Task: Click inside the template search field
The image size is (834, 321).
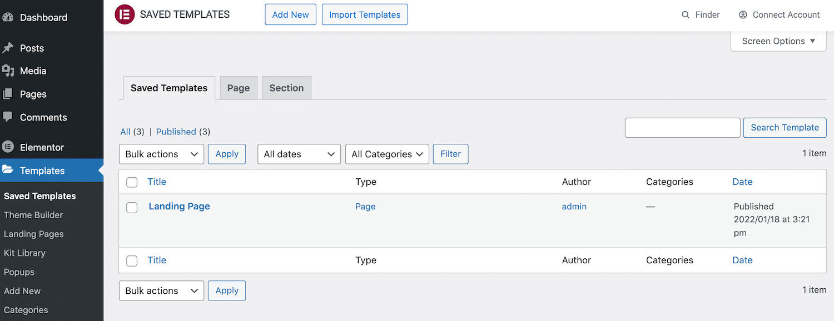Action: (x=682, y=127)
